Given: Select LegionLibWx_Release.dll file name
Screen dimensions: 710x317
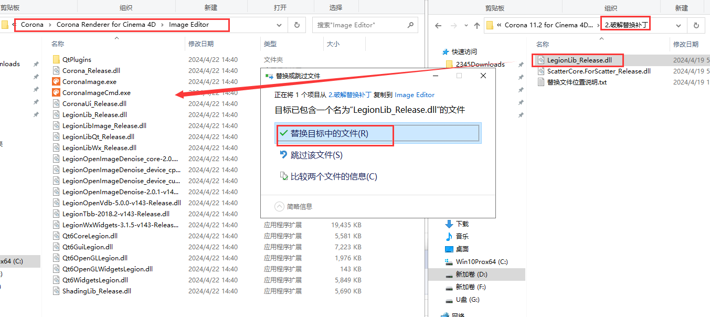Looking at the screenshot, I should coord(99,147).
